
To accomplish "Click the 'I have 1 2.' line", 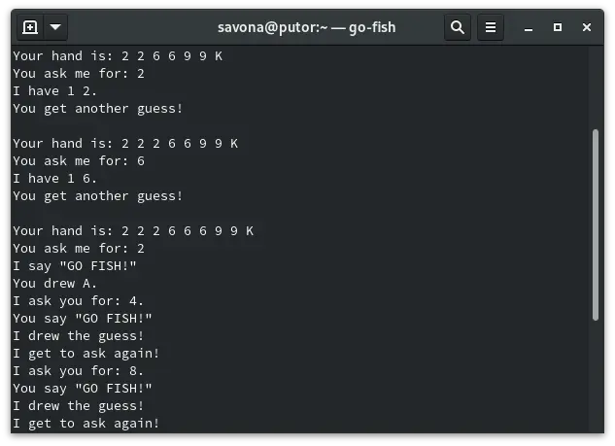I will pyautogui.click(x=54, y=90).
